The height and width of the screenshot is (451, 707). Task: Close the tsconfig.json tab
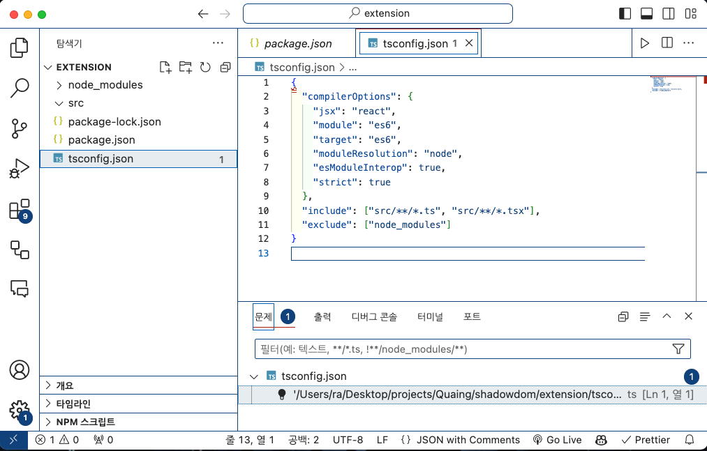(x=469, y=43)
